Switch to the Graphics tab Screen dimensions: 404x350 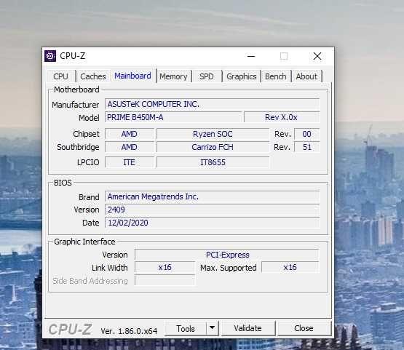coord(242,76)
